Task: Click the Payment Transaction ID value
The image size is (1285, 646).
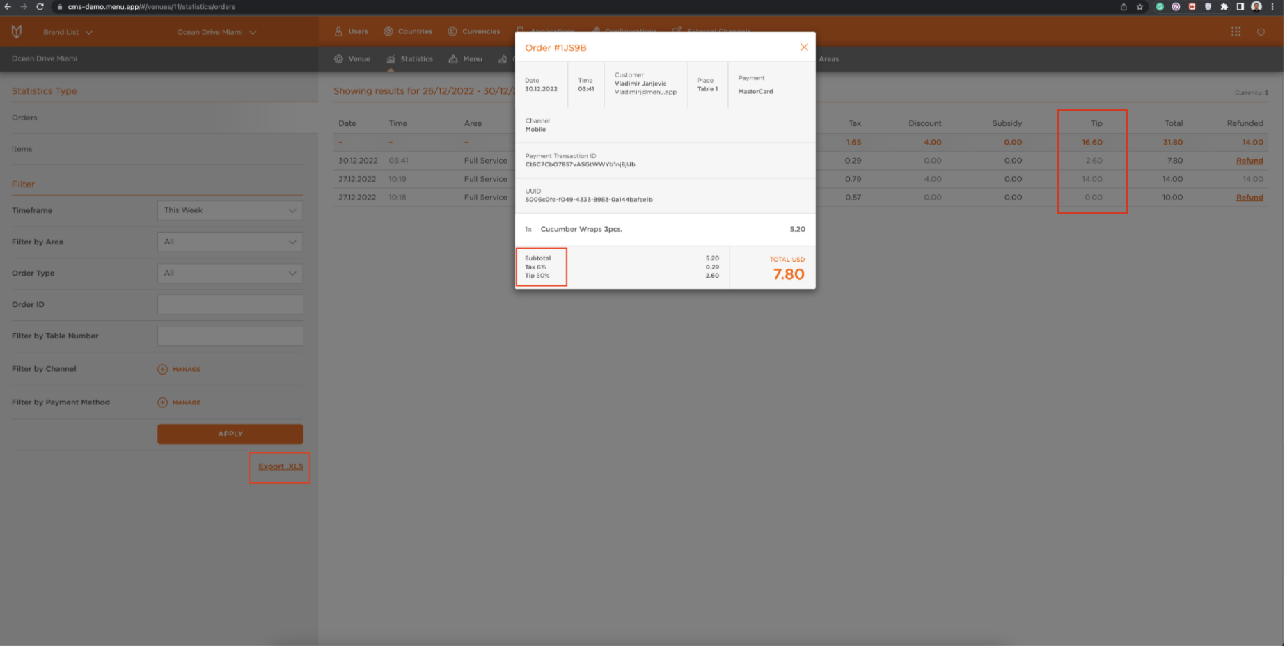Action: pyautogui.click(x=580, y=165)
